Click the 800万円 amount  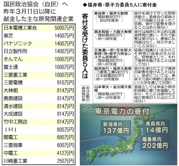click(65, 130)
